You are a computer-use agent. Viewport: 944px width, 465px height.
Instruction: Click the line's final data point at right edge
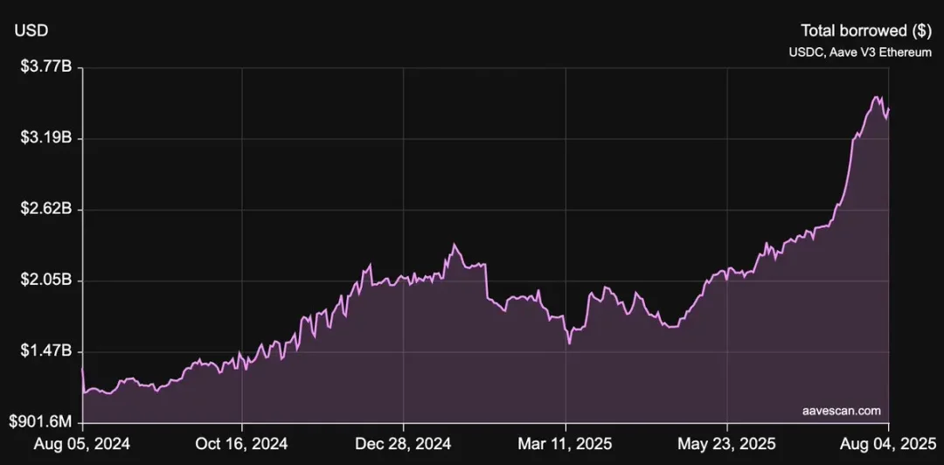(889, 109)
